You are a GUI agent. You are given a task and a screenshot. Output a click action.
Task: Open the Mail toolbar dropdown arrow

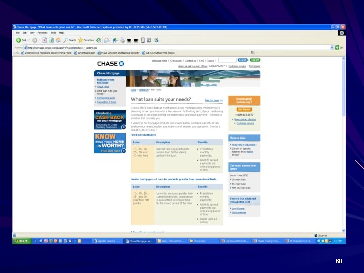[110, 40]
